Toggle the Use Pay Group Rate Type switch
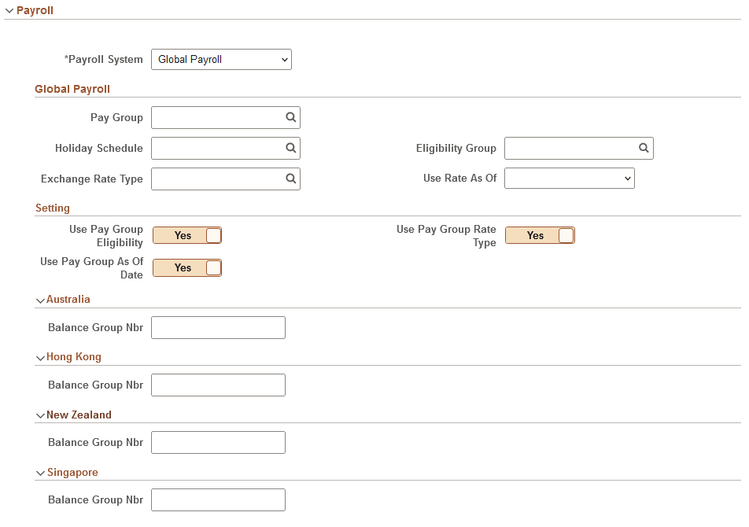This screenshot has width=749, height=527. pyautogui.click(x=540, y=234)
